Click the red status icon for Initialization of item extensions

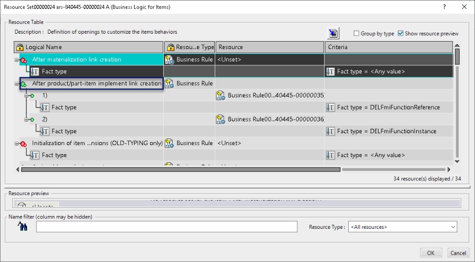click(23, 144)
